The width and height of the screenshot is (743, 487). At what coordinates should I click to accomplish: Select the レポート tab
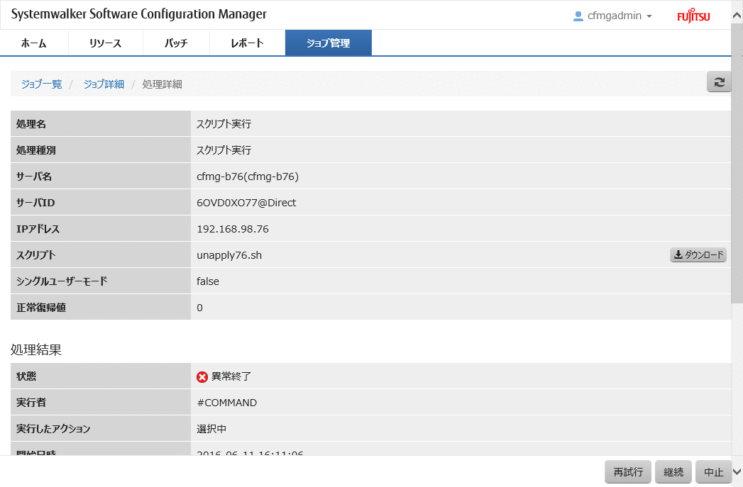[x=248, y=43]
